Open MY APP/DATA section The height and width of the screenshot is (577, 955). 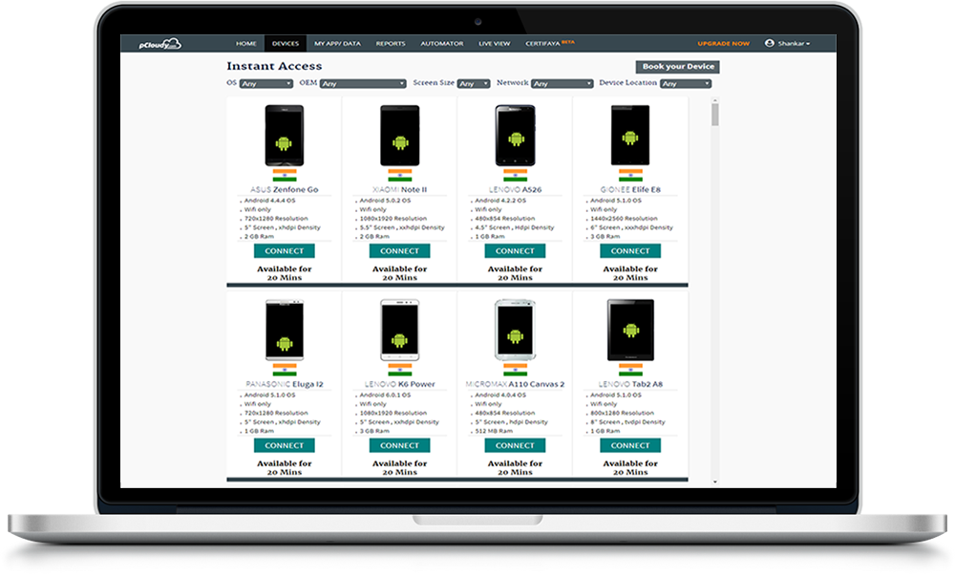point(337,44)
